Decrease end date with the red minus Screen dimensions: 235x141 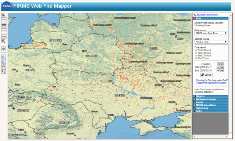(218, 70)
